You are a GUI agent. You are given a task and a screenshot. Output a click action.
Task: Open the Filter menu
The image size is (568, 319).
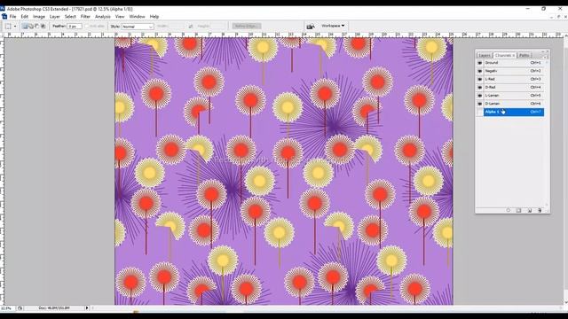(x=85, y=17)
